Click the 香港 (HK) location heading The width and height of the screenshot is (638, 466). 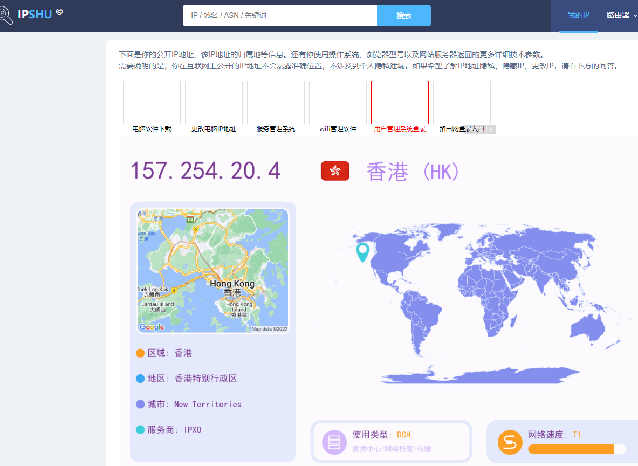point(413,172)
